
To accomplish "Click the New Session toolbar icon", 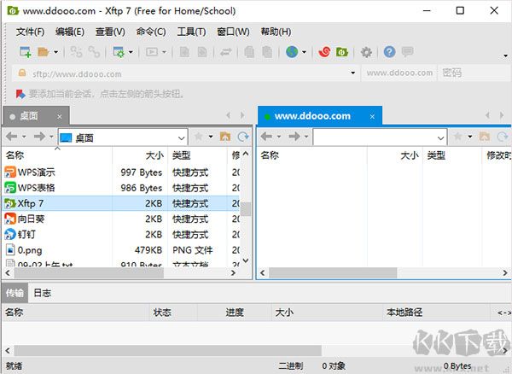I will [26, 52].
